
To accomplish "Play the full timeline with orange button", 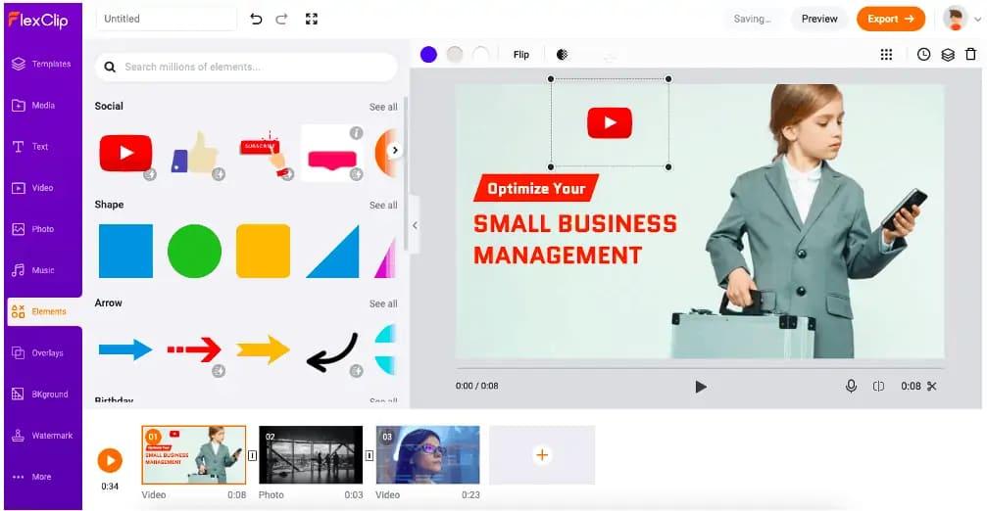I will (110, 460).
